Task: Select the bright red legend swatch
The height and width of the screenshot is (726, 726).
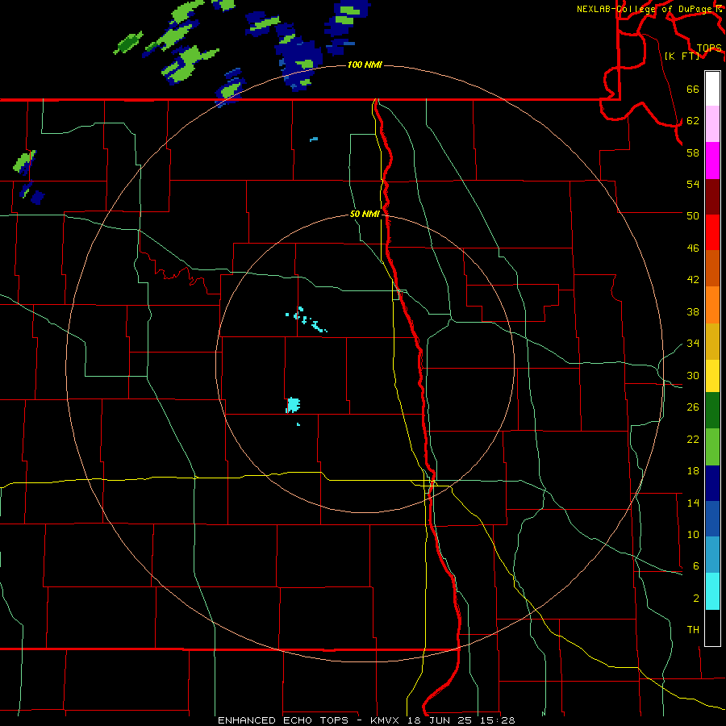Action: [712, 232]
